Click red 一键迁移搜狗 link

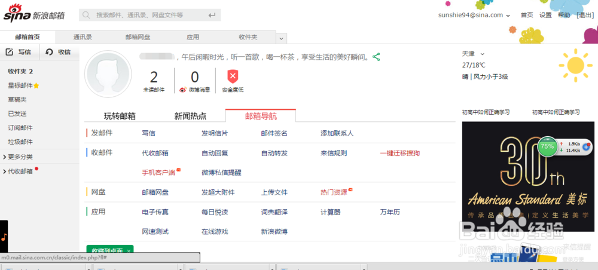coord(399,154)
